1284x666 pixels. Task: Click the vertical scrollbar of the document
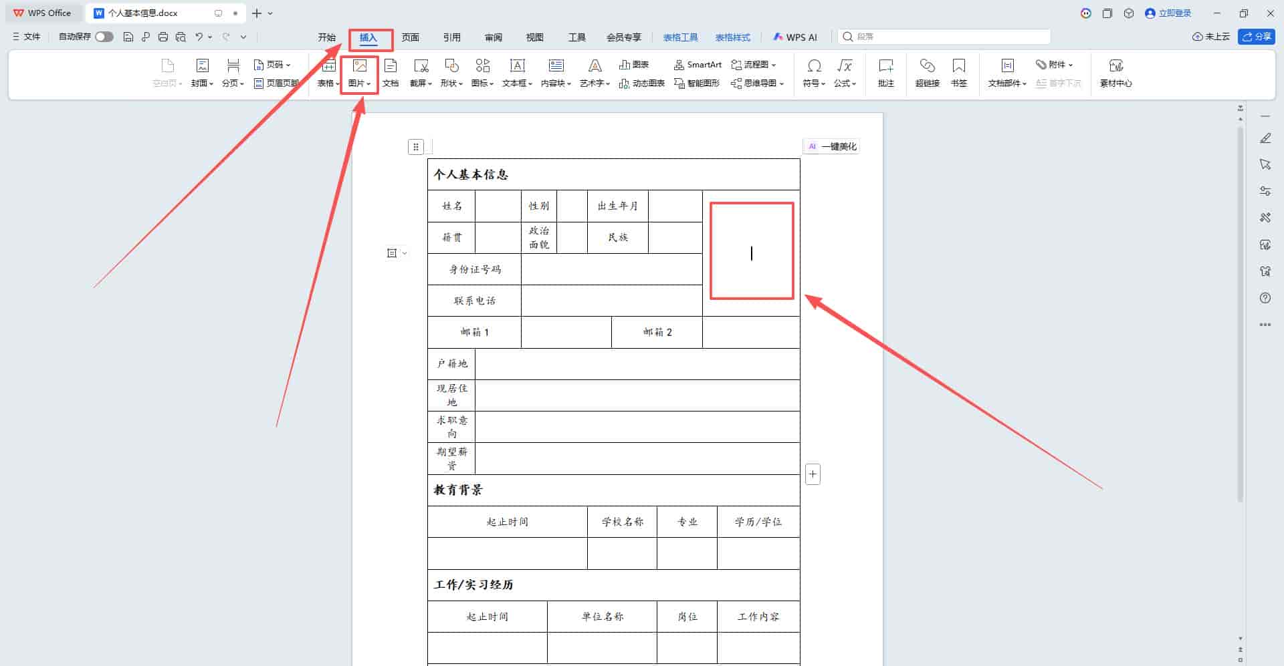pos(1241,314)
